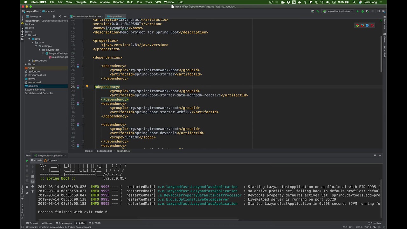Run with coverage icon in toolbar
Screen dimensions: 407x229
(x=367, y=11)
